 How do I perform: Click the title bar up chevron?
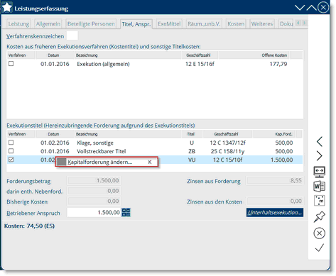point(311,8)
